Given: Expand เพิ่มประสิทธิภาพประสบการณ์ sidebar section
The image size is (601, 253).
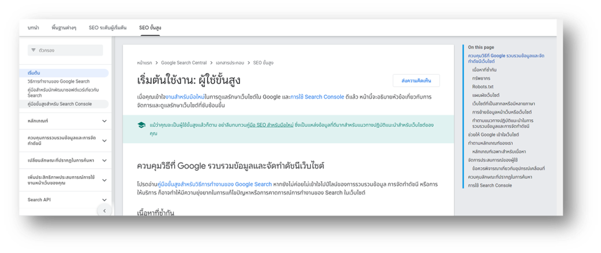Looking at the screenshot, I should (104, 180).
